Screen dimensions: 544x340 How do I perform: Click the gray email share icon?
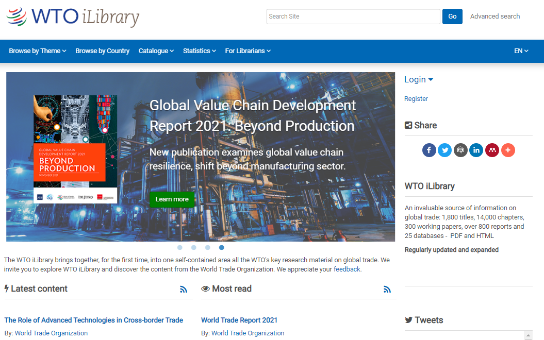pyautogui.click(x=460, y=150)
